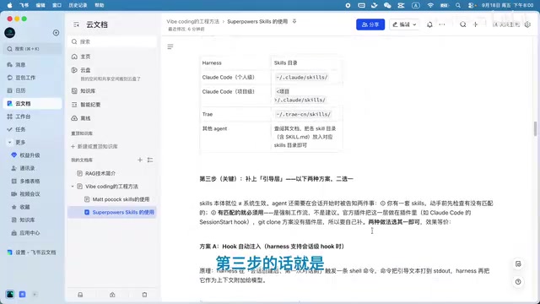Viewport: 540px width, 304px height.
Task: Open the RAG技术简介 document
Action: [100, 173]
